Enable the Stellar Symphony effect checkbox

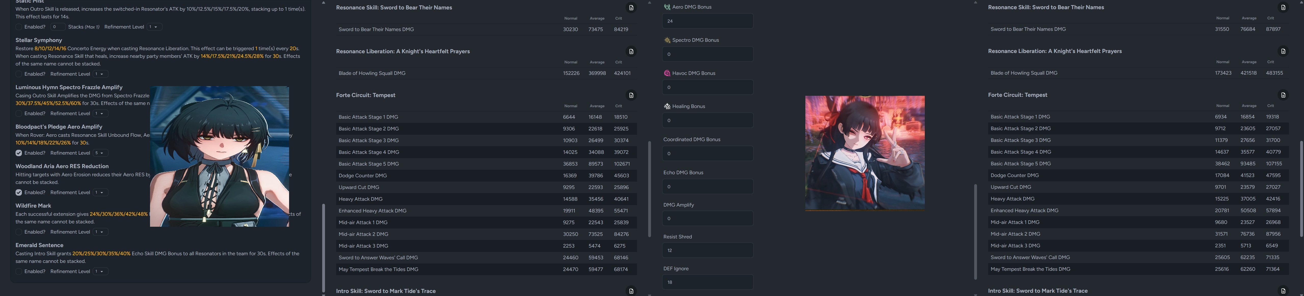(x=19, y=74)
